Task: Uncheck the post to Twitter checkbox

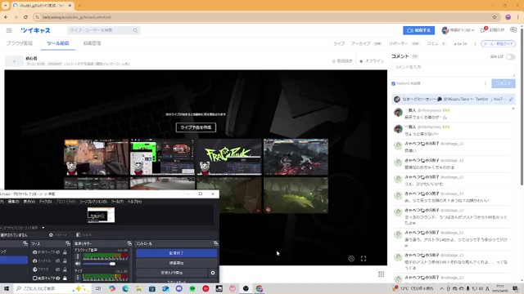Action: 393,83
